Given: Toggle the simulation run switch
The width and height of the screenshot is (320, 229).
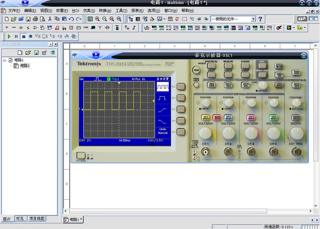Looking at the screenshot, I should click(302, 19).
